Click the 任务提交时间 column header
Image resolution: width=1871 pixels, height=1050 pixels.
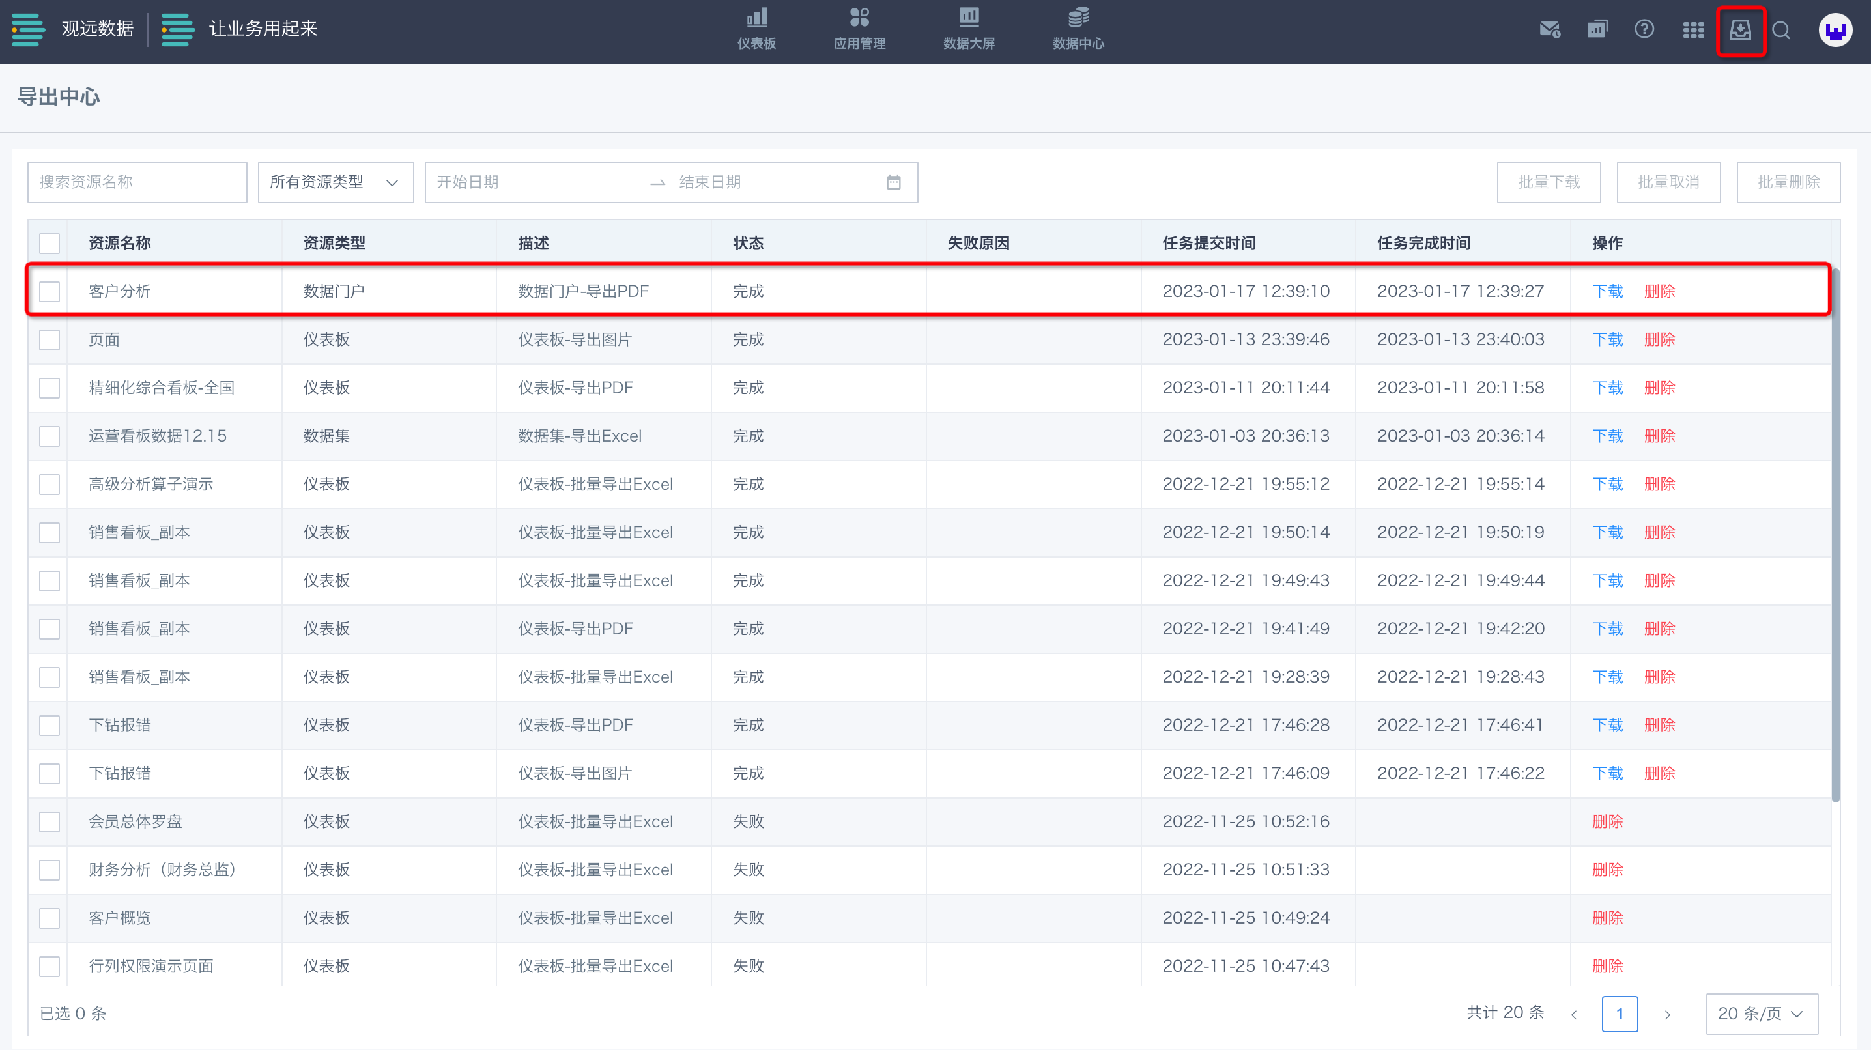[1208, 243]
